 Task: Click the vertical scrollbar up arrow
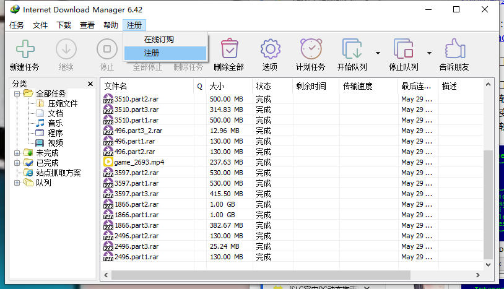(x=488, y=84)
